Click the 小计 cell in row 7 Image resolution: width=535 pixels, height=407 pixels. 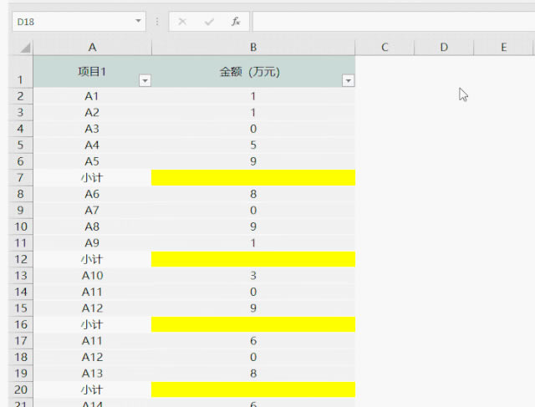pyautogui.click(x=92, y=178)
